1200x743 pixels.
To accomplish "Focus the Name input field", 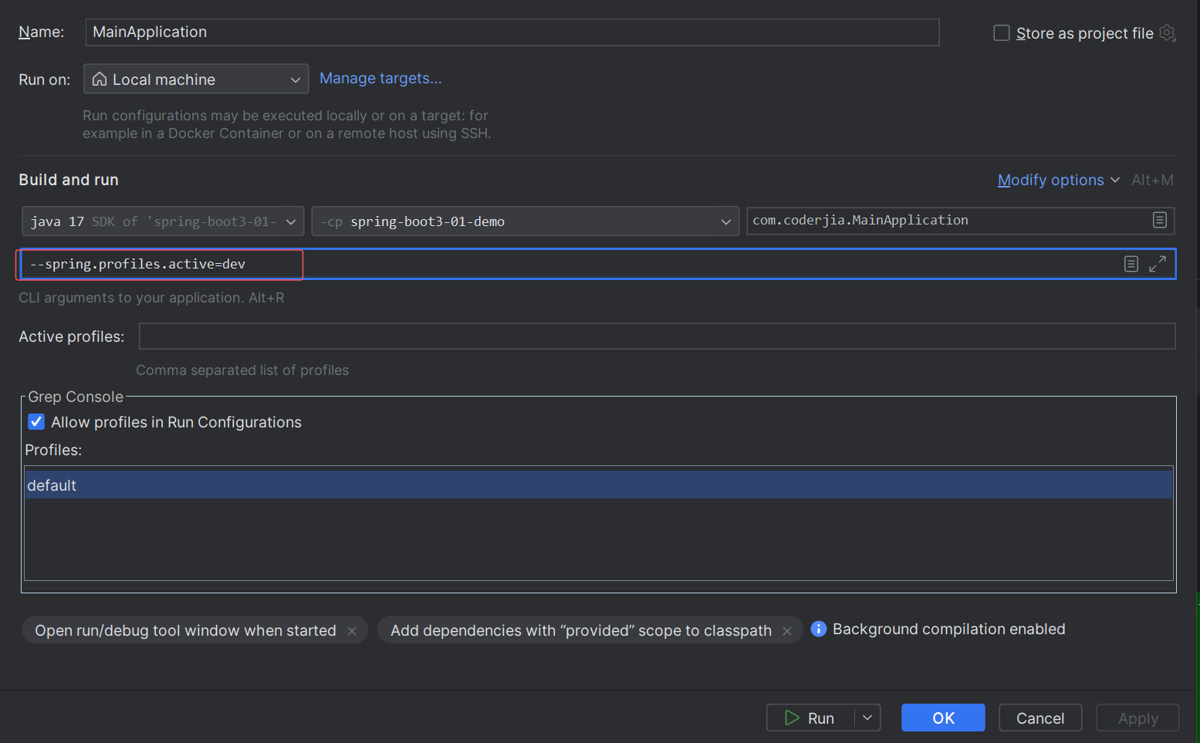I will click(x=512, y=32).
